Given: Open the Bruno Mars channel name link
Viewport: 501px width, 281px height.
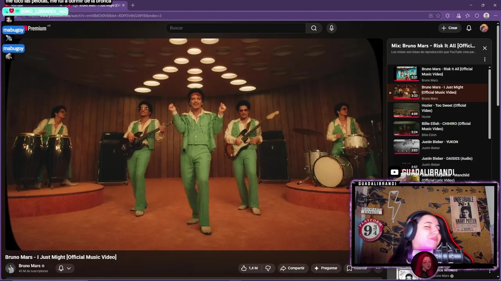Looking at the screenshot, I should point(30,266).
